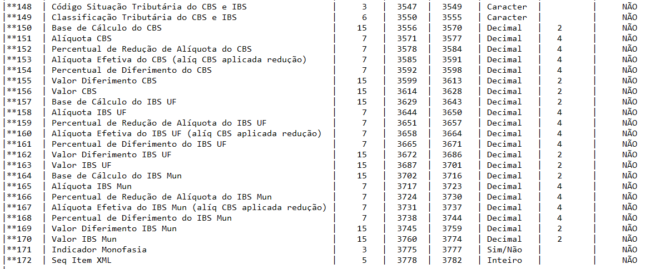This screenshot has width=650, height=269.
Task: Click 'Valor Diferimento IBS Mun' description
Action: click(114, 228)
